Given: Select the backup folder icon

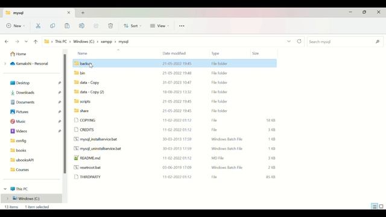Looking at the screenshot, I should click(x=77, y=63).
